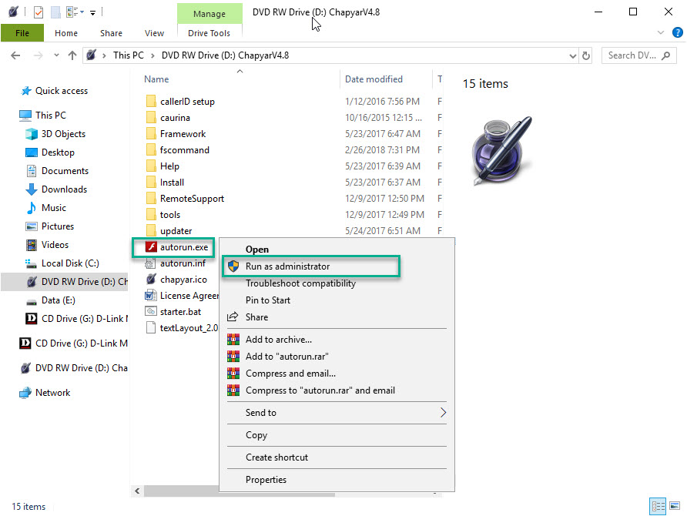Select the textLayout_2.0 file icon
The width and height of the screenshot is (687, 516).
(150, 327)
